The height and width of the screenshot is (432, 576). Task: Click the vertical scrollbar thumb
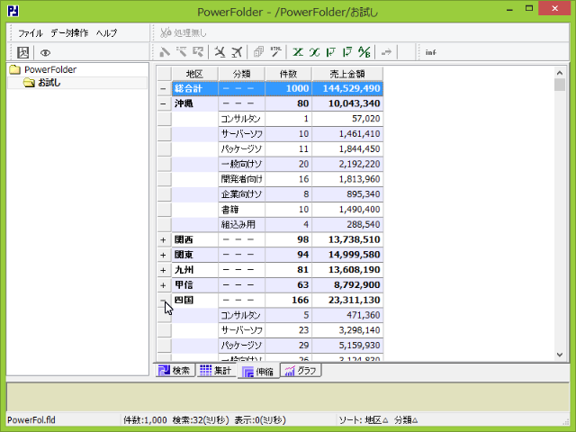560,85
